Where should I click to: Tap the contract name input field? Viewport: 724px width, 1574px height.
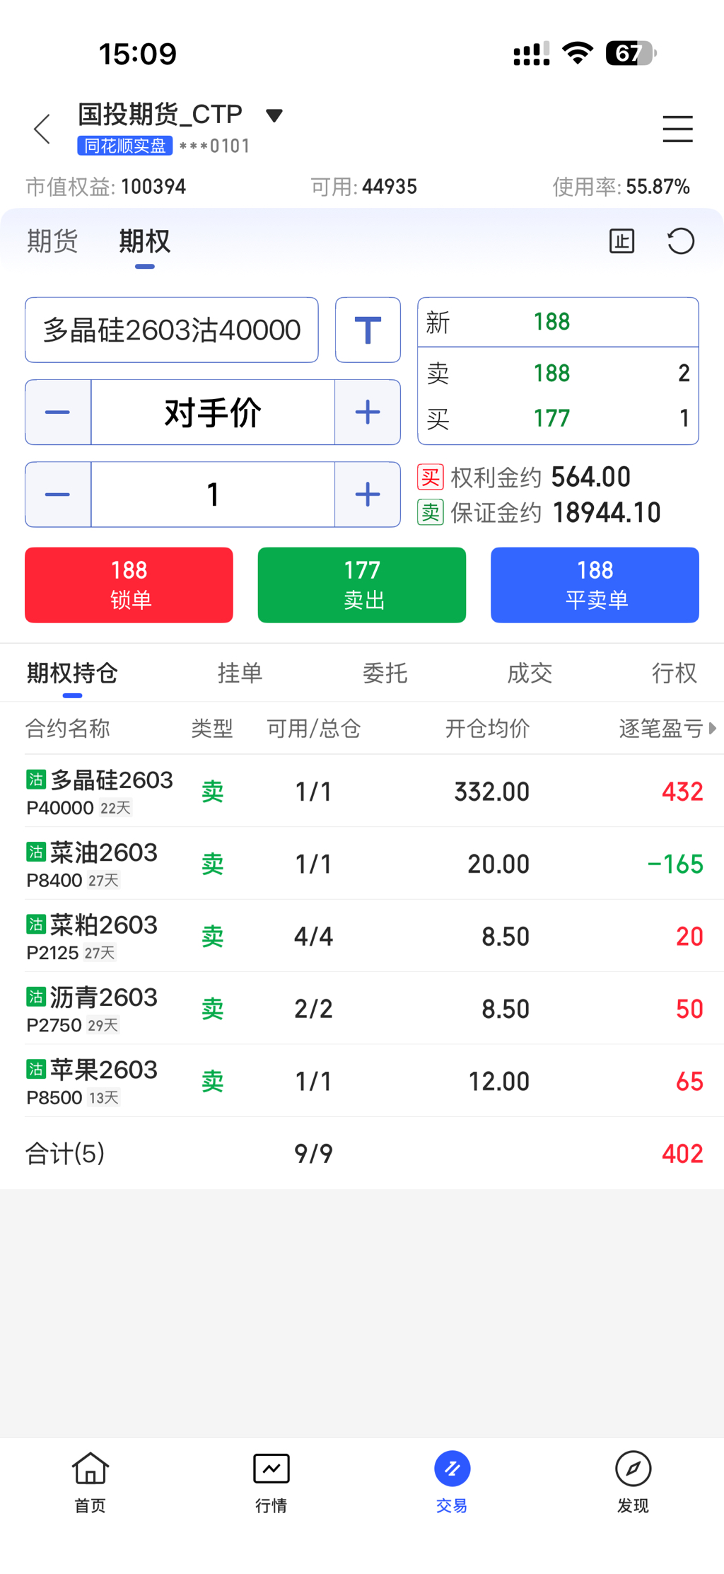[x=172, y=330]
